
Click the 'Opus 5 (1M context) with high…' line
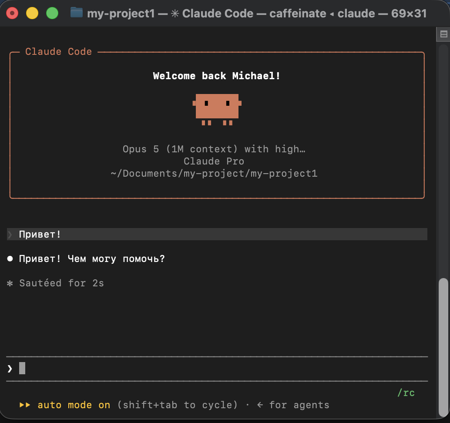214,149
